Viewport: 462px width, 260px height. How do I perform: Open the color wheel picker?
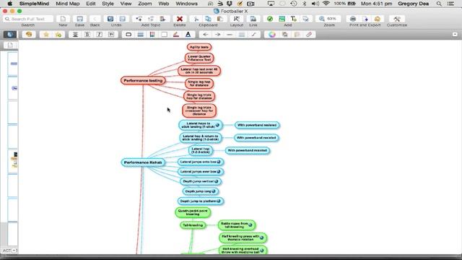272,35
